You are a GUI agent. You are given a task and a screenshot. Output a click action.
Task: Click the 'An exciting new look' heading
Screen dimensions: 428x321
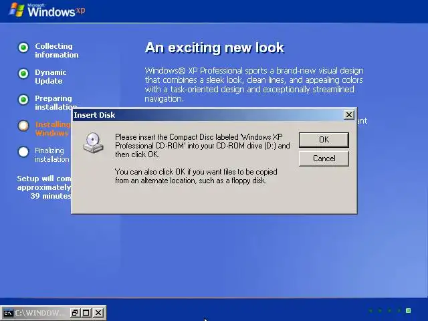pyautogui.click(x=215, y=47)
